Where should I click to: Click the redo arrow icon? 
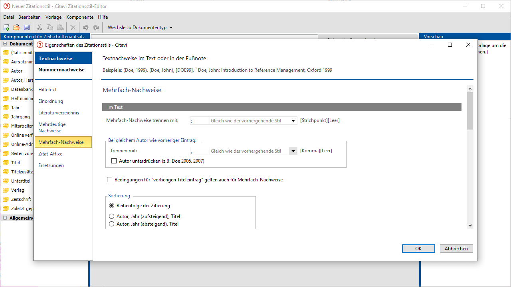[96, 28]
